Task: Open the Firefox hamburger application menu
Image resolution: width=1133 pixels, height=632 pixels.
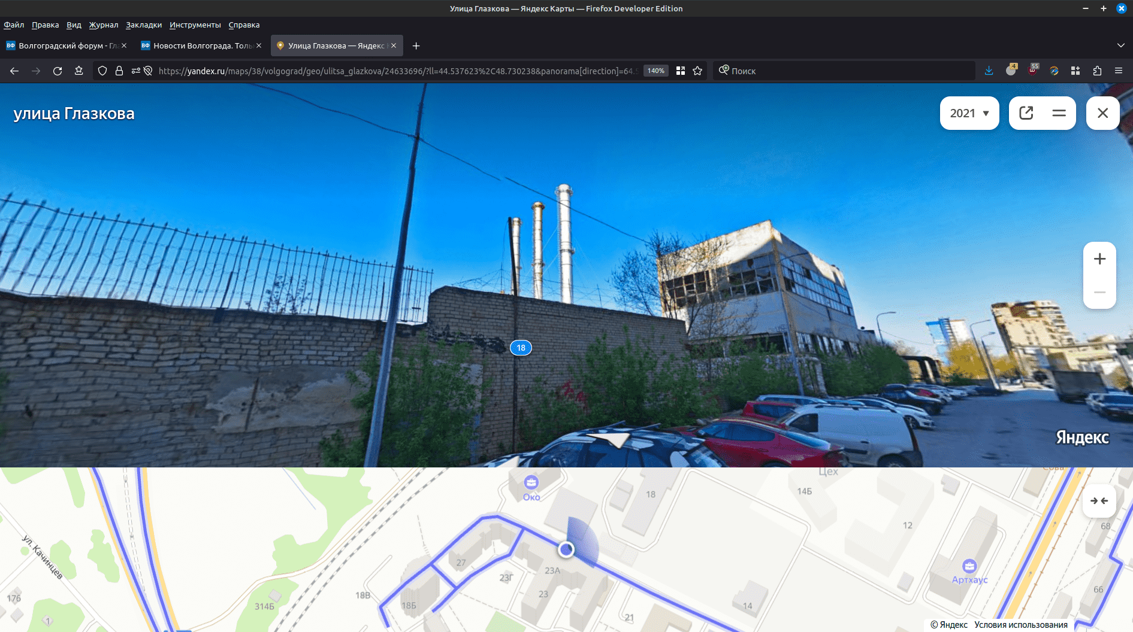Action: [1119, 71]
